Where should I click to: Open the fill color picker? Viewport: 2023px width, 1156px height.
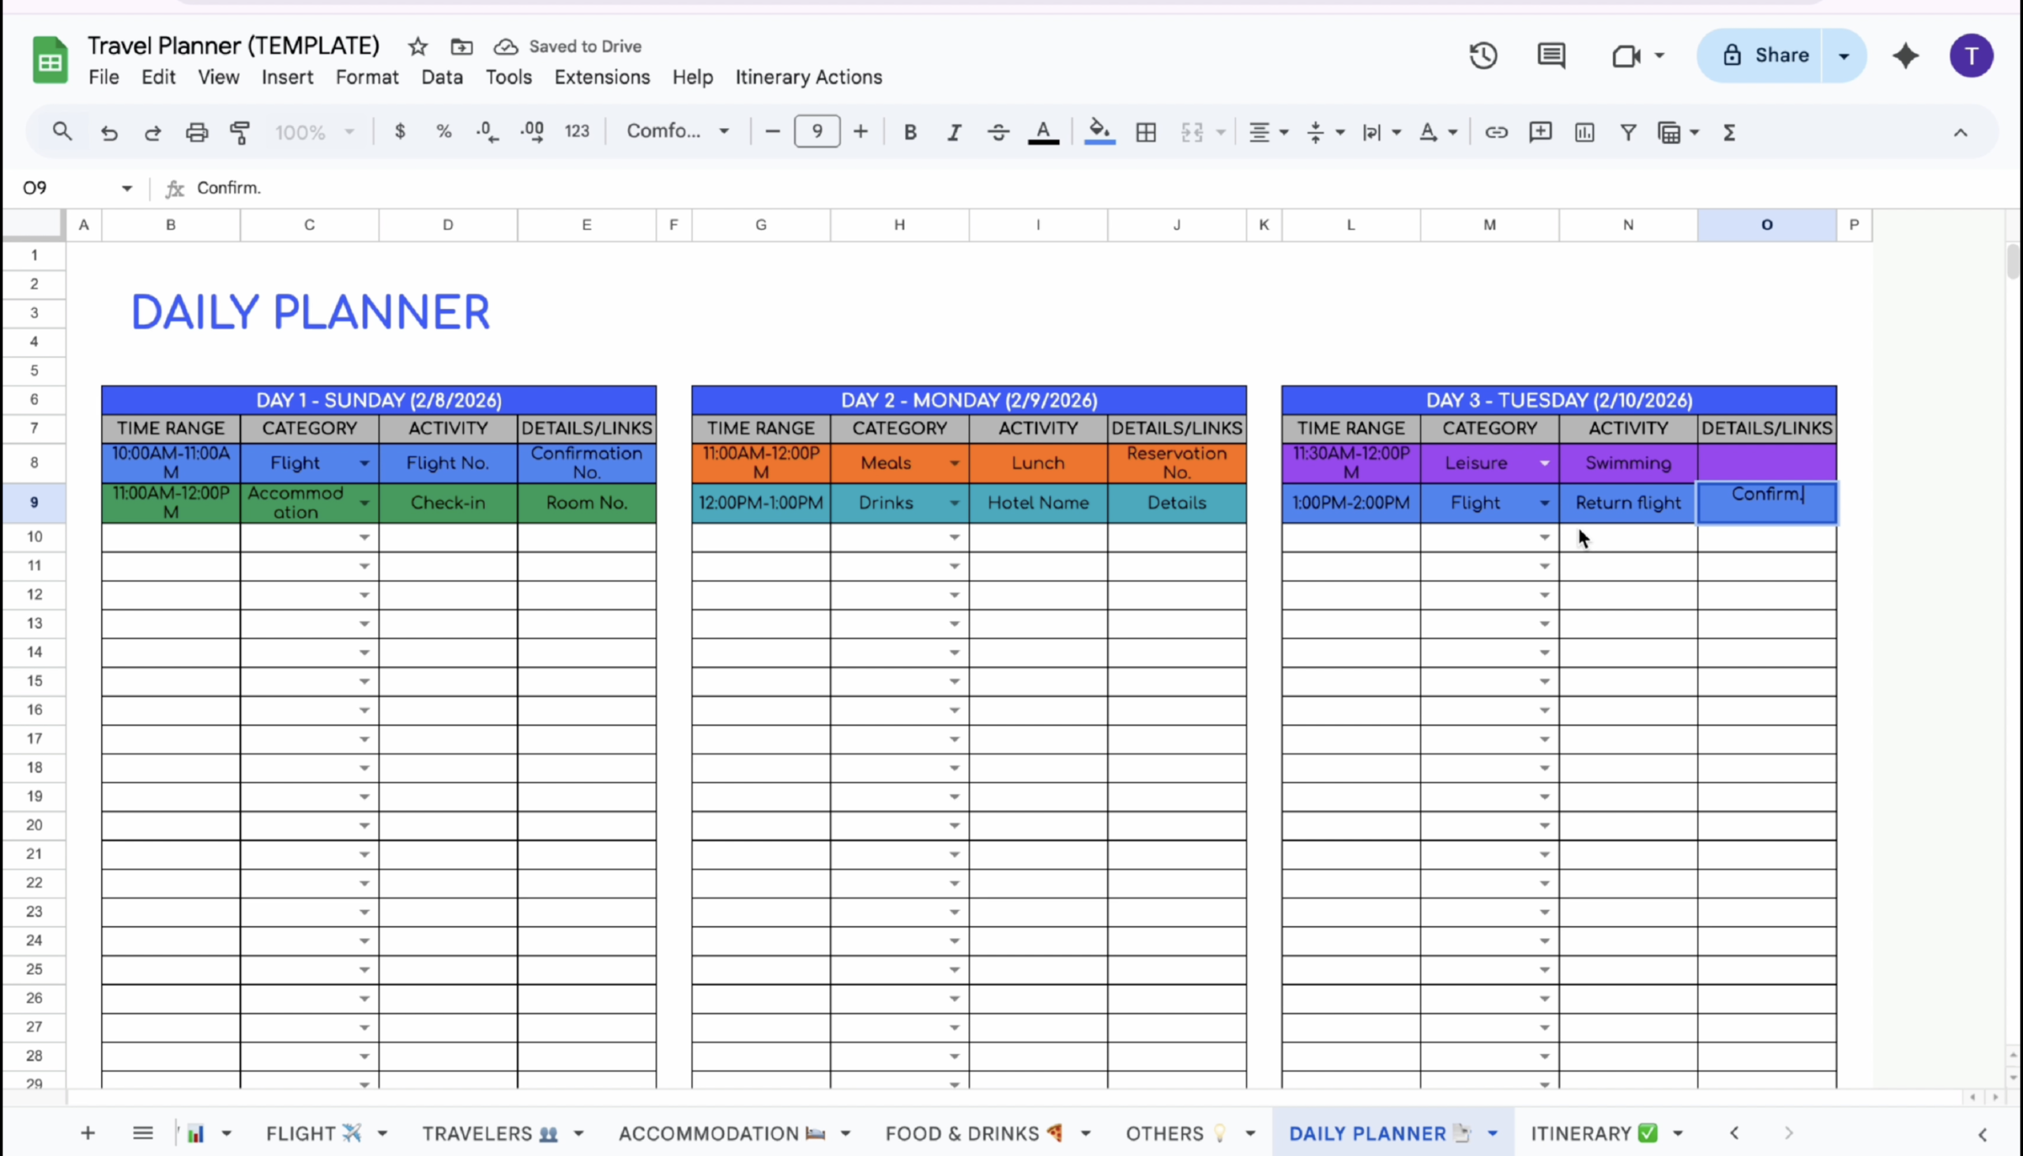(x=1099, y=132)
